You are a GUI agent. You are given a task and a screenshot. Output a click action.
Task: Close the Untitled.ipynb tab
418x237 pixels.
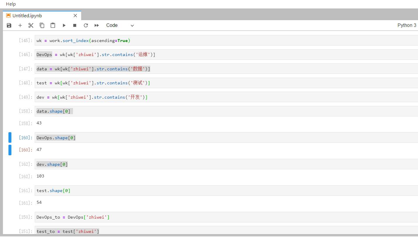click(x=75, y=16)
